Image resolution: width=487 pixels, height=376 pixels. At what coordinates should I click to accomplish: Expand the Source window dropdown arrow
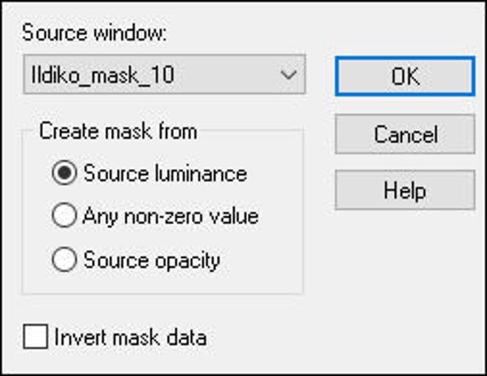click(x=288, y=75)
